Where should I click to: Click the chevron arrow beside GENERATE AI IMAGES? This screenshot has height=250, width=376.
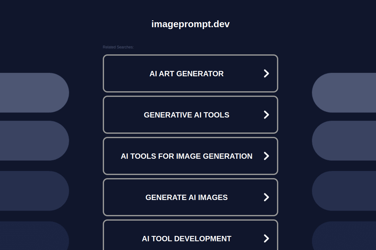click(266, 197)
